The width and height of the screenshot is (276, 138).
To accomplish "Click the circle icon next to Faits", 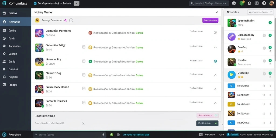I will (4, 38).
